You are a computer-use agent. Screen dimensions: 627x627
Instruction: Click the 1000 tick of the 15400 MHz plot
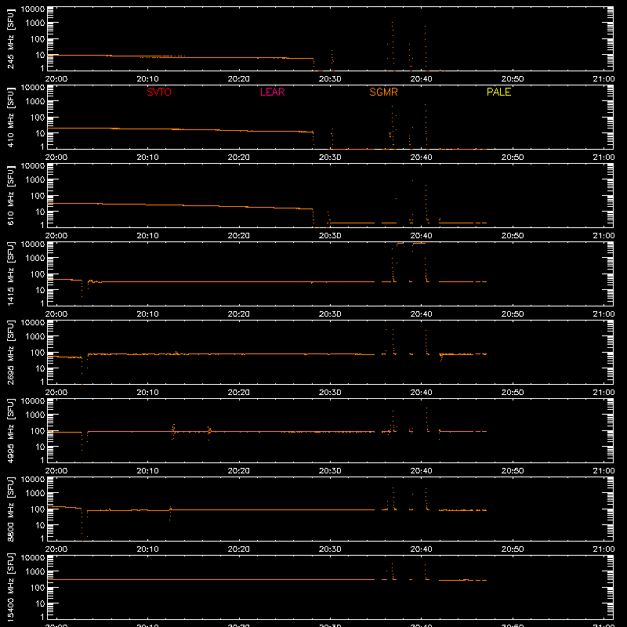(x=35, y=572)
